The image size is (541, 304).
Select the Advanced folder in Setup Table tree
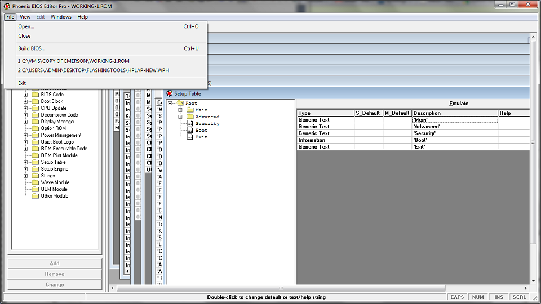pos(207,117)
